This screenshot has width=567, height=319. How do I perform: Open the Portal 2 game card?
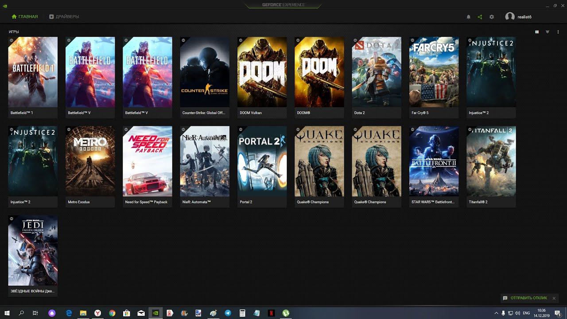tap(262, 167)
